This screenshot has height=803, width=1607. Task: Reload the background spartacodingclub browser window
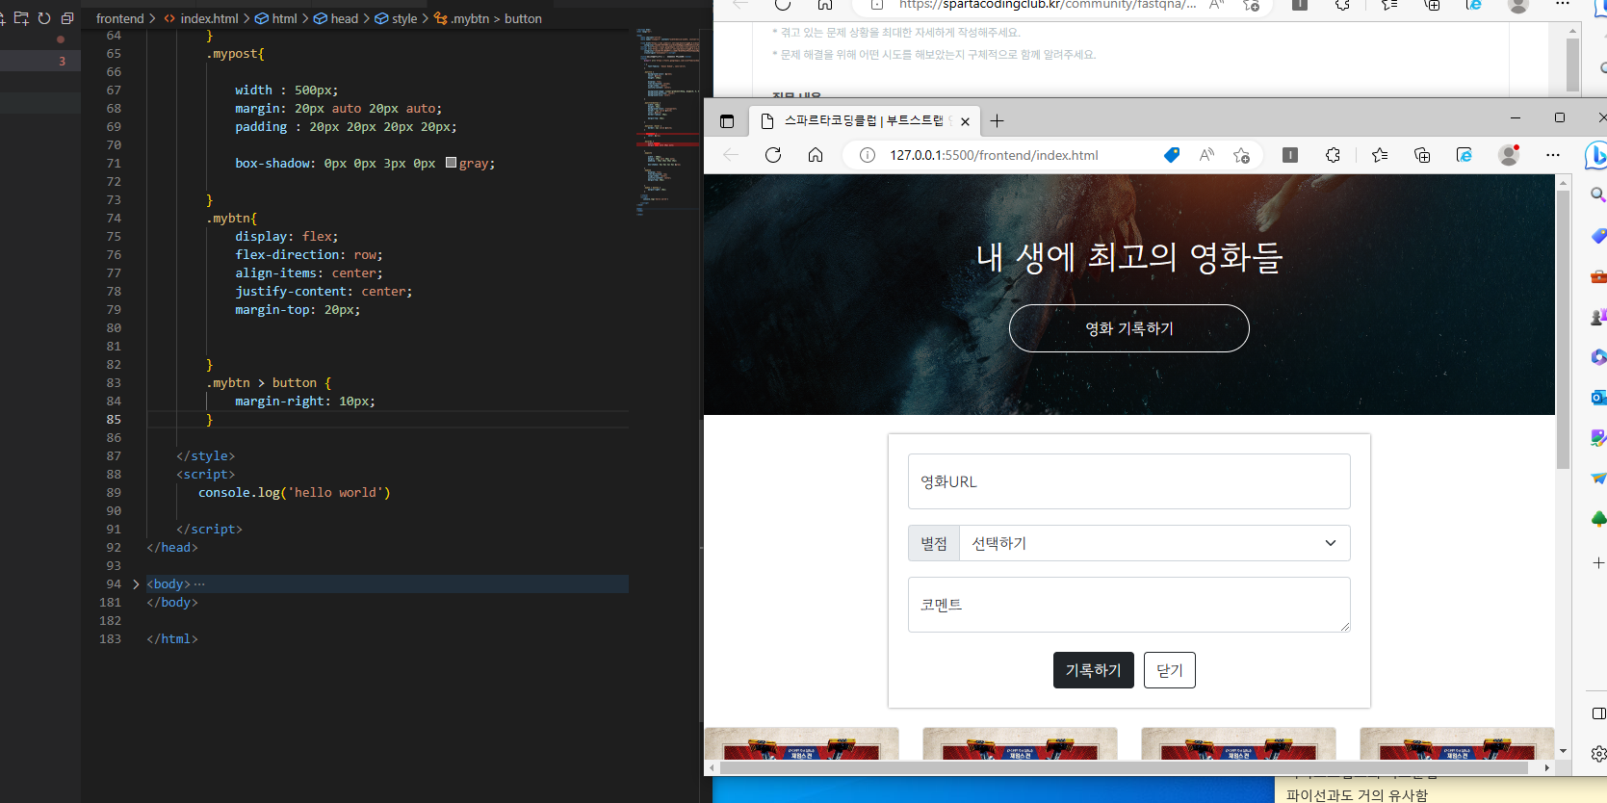coord(783,4)
